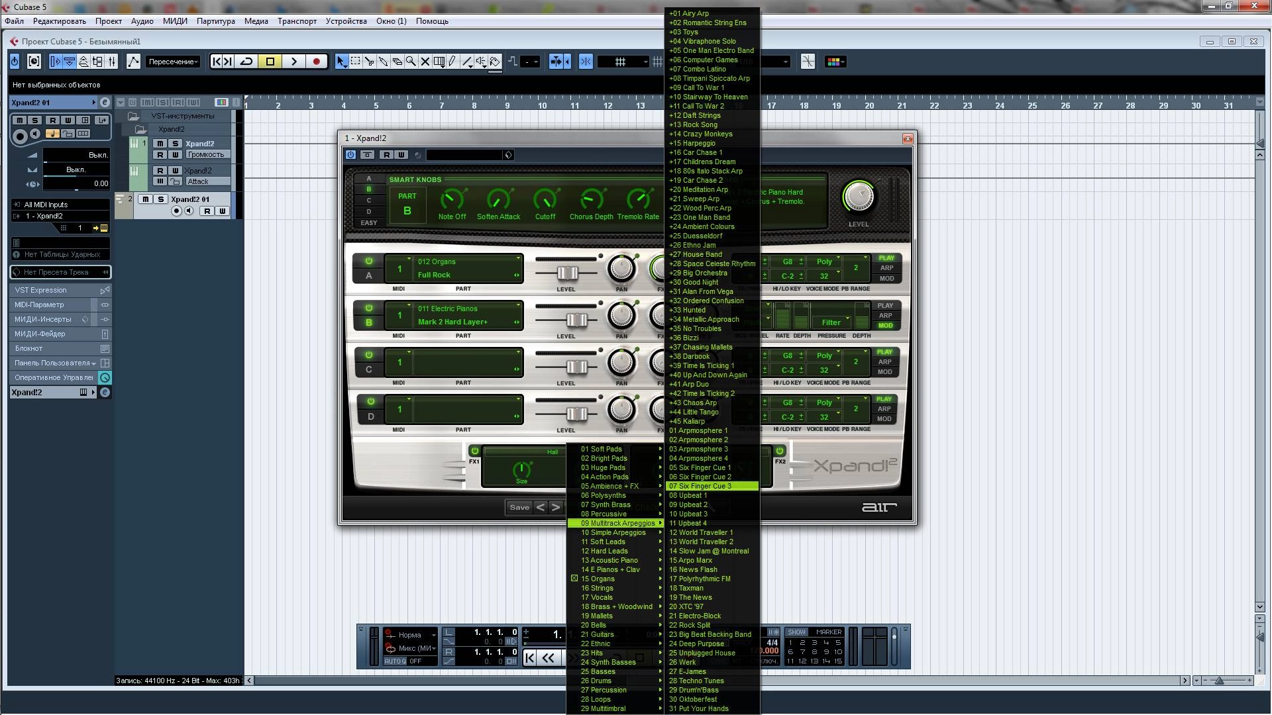The image size is (1272, 715).
Task: Click the master LEVEL knob
Action: (x=859, y=197)
